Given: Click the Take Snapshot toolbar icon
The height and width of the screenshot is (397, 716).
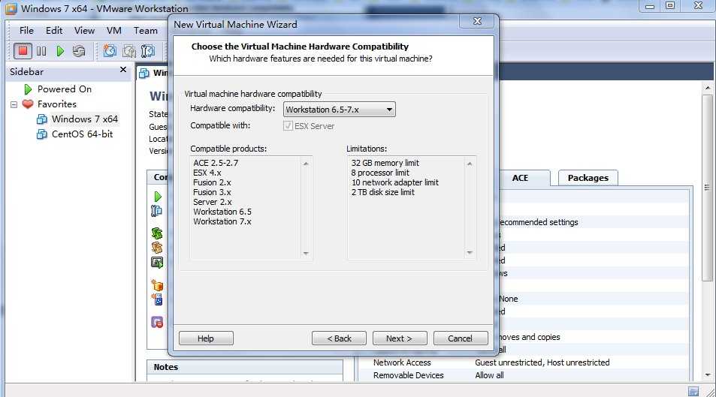Looking at the screenshot, I should point(110,50).
